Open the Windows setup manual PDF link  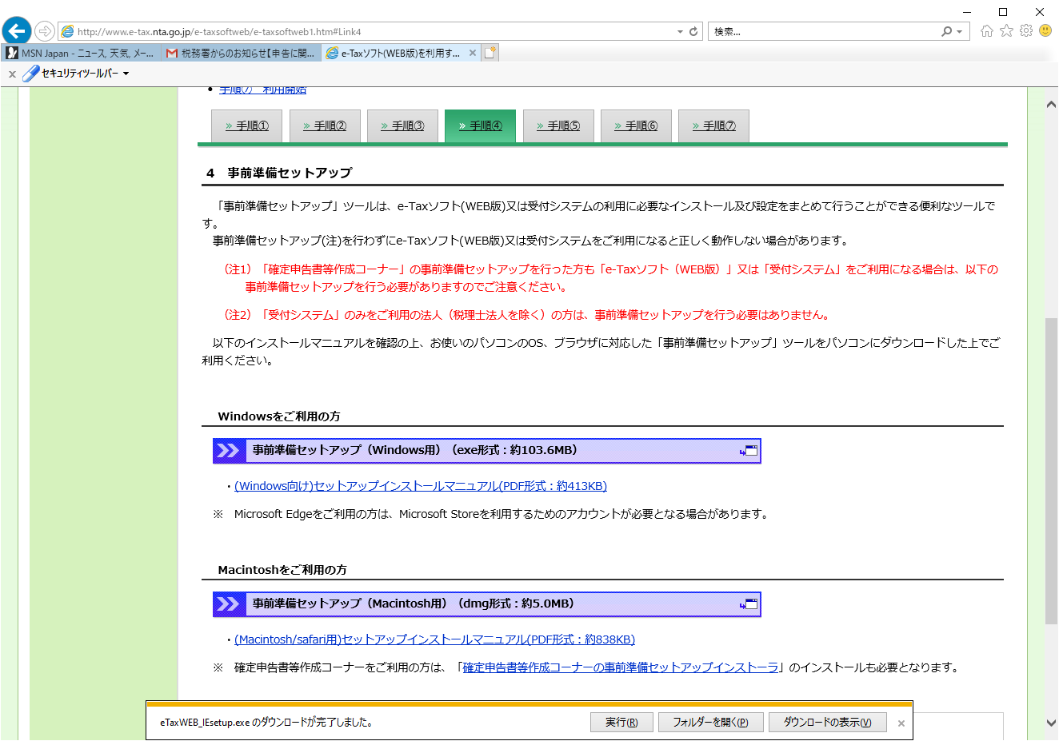point(421,486)
